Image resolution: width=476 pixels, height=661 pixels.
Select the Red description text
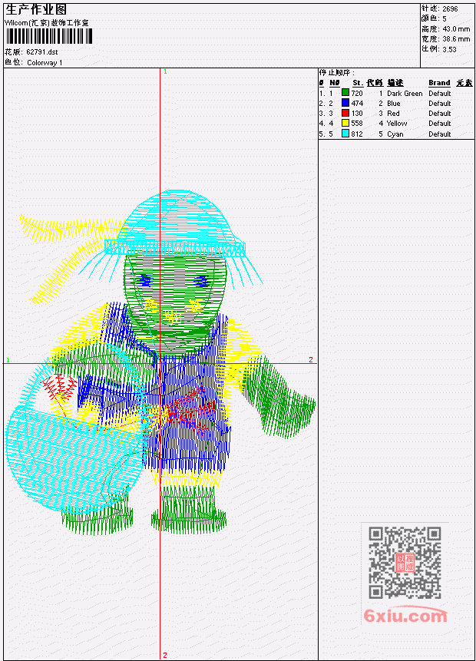coord(393,114)
